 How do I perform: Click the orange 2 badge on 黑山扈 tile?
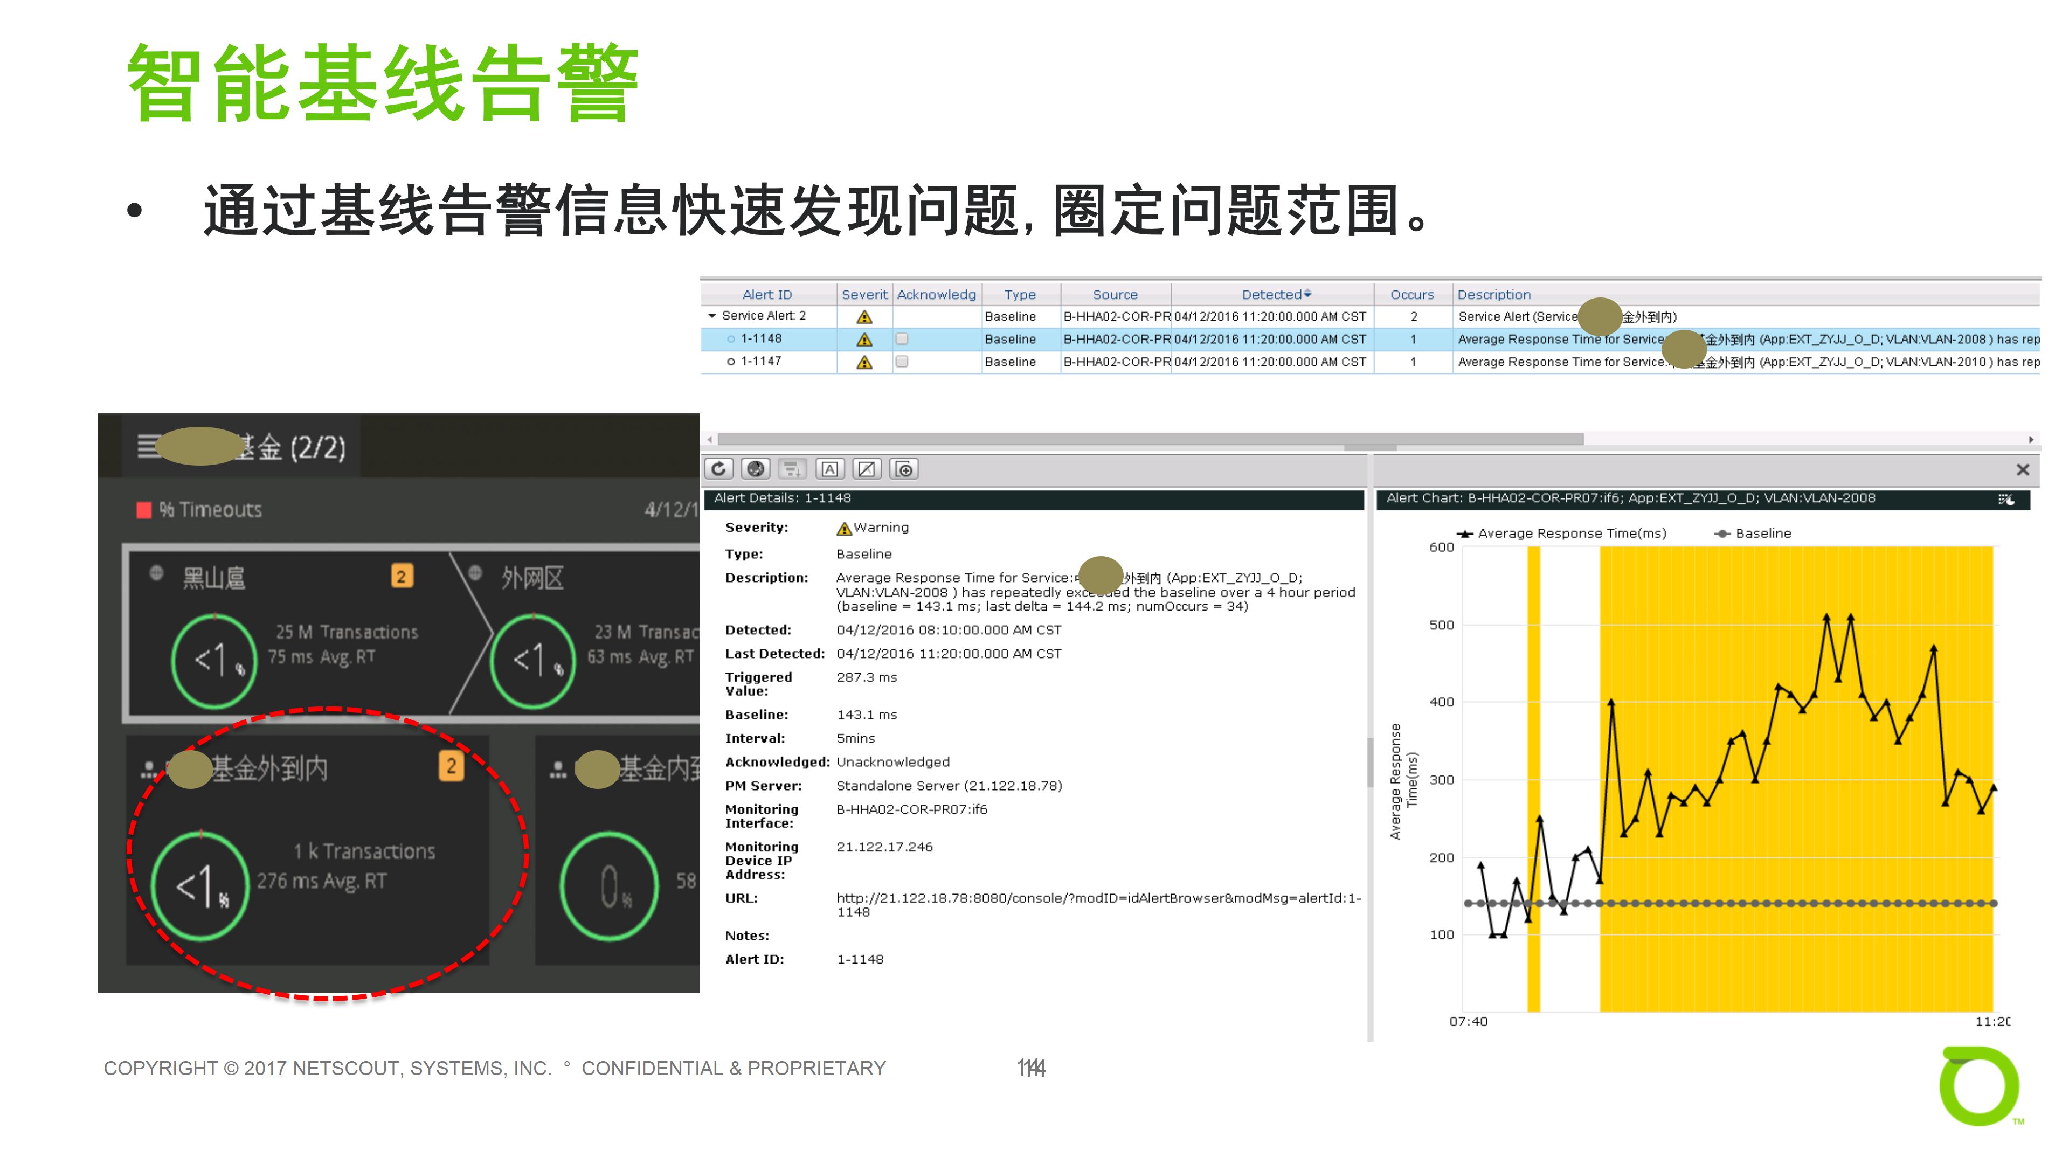pyautogui.click(x=402, y=575)
